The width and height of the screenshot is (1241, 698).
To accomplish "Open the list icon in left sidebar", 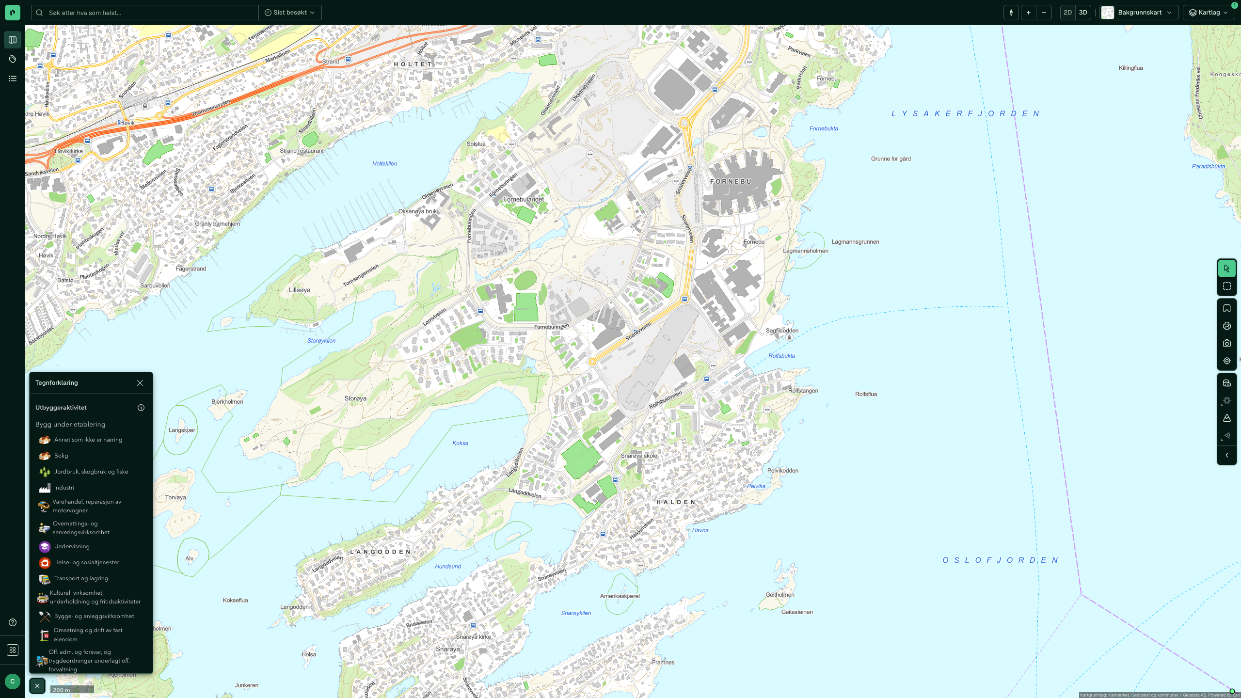I will pyautogui.click(x=13, y=79).
